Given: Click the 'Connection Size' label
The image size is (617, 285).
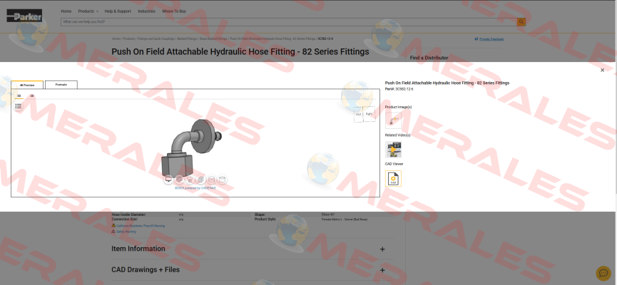Looking at the screenshot, I should coord(123,219).
